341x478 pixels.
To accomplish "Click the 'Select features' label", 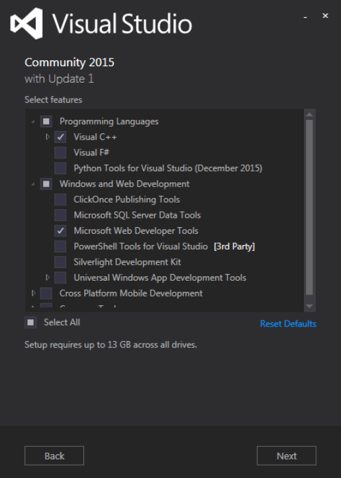I will [x=54, y=100].
